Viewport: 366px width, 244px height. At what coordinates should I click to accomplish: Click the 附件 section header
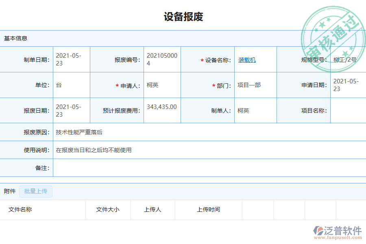pos(9,192)
